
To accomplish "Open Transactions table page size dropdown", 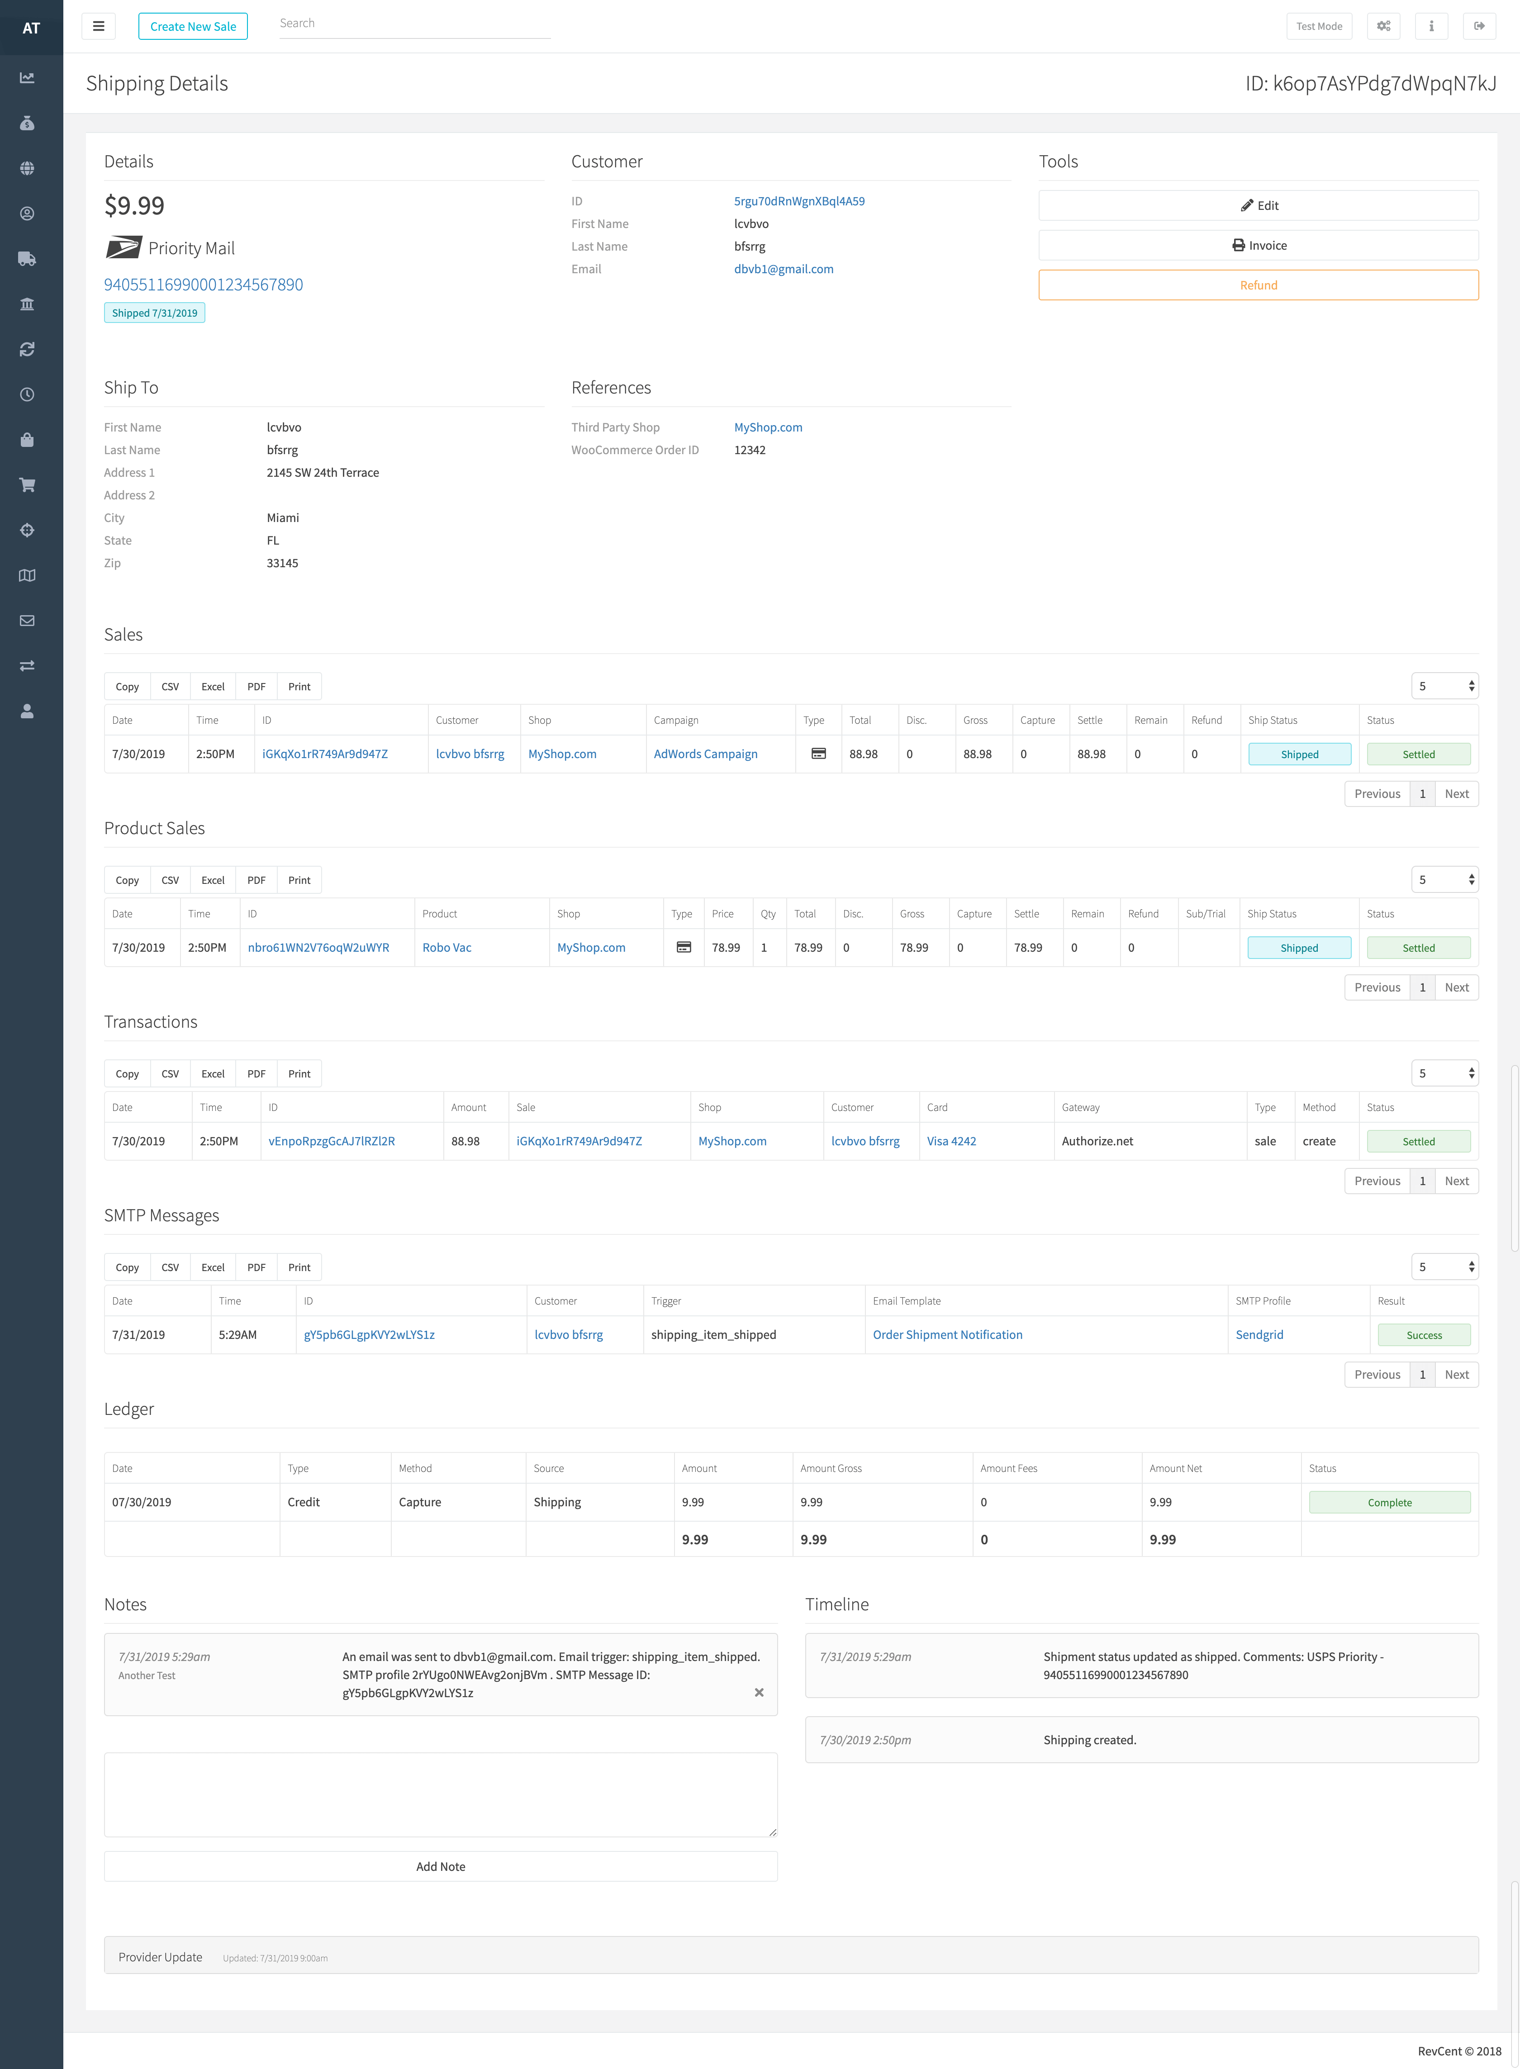I will [x=1444, y=1073].
